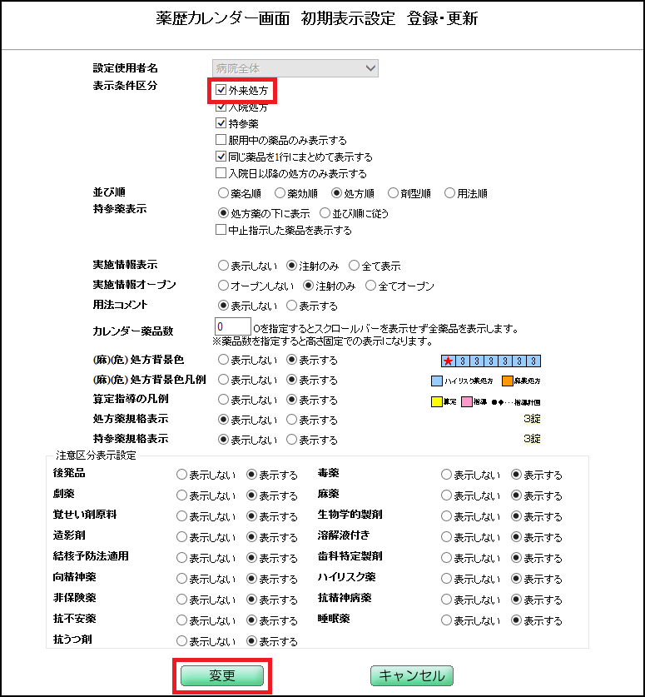Viewport: 645px width, 697px height.
Task: Click the pink 指導 legend swatch
Action: [x=467, y=401]
